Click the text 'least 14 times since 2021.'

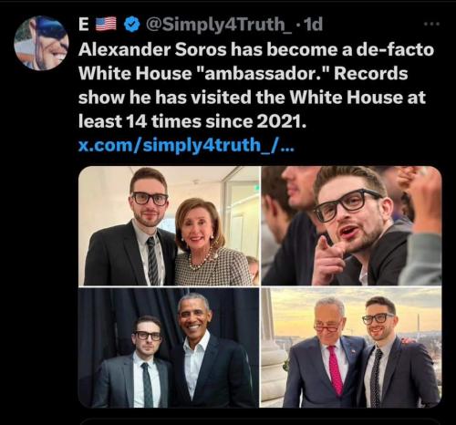[x=192, y=121]
